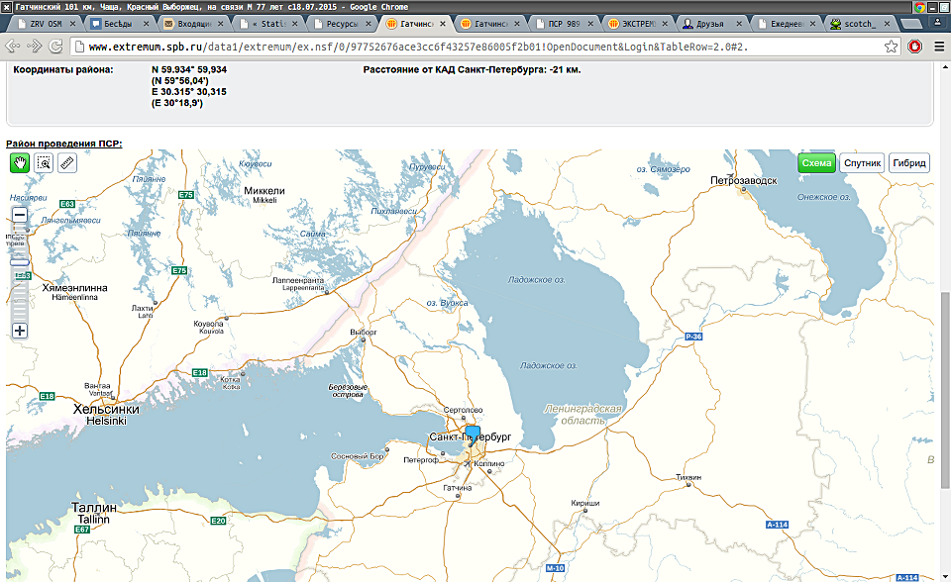Viewport: 951px width, 582px height.
Task: Switch map to Спутник satellite view
Action: coord(861,163)
